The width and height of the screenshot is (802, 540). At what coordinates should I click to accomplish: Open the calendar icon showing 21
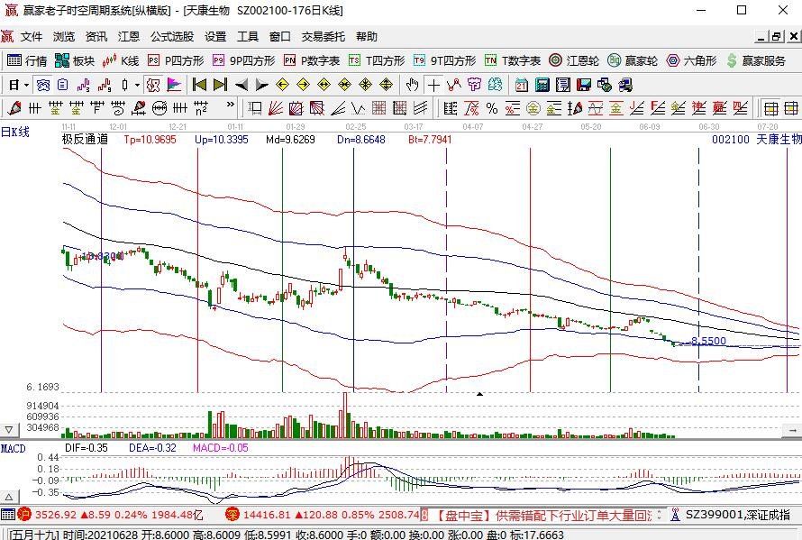(521, 85)
